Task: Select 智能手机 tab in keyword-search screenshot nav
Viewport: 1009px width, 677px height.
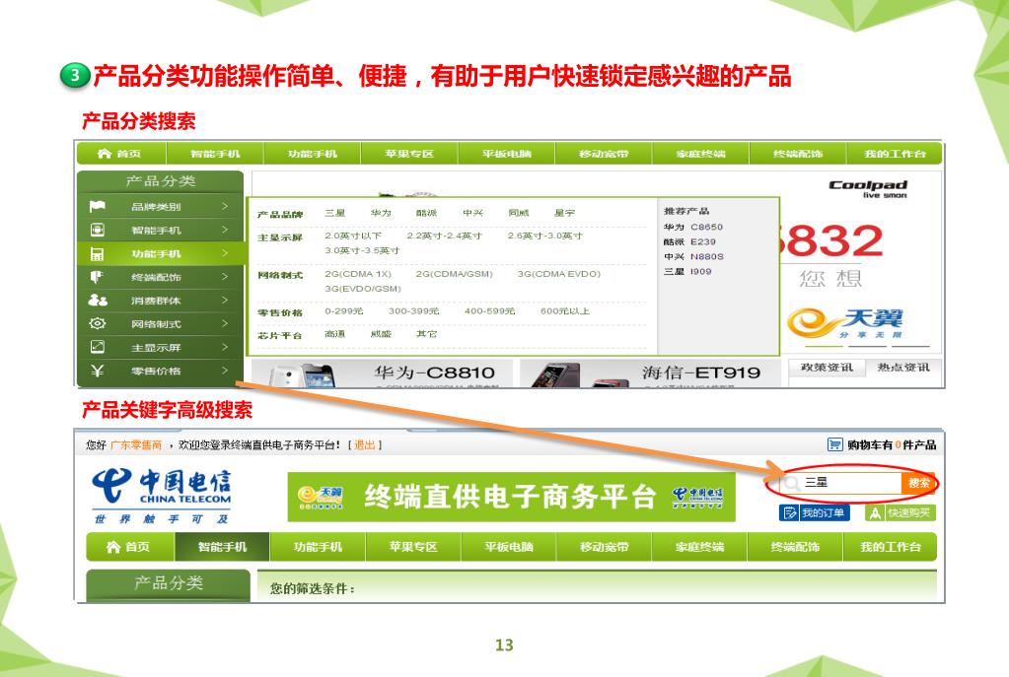Action: 222,547
